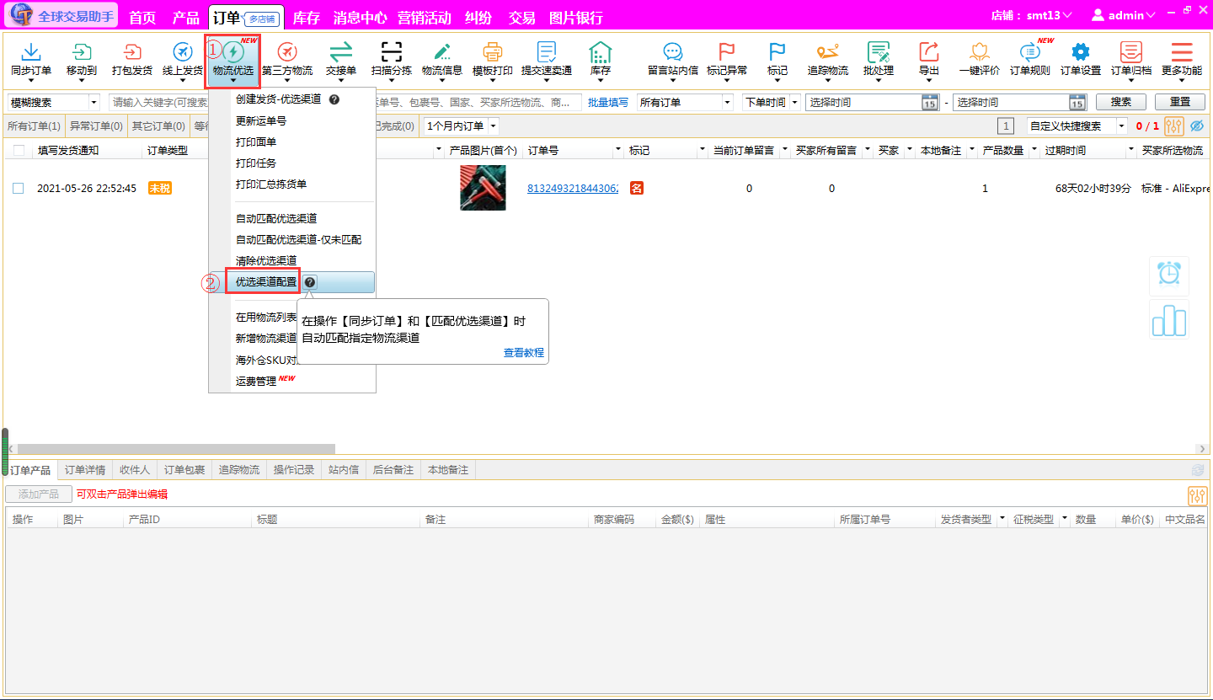Open the 收件人 bottom panel tab
The width and height of the screenshot is (1213, 700).
coord(135,469)
